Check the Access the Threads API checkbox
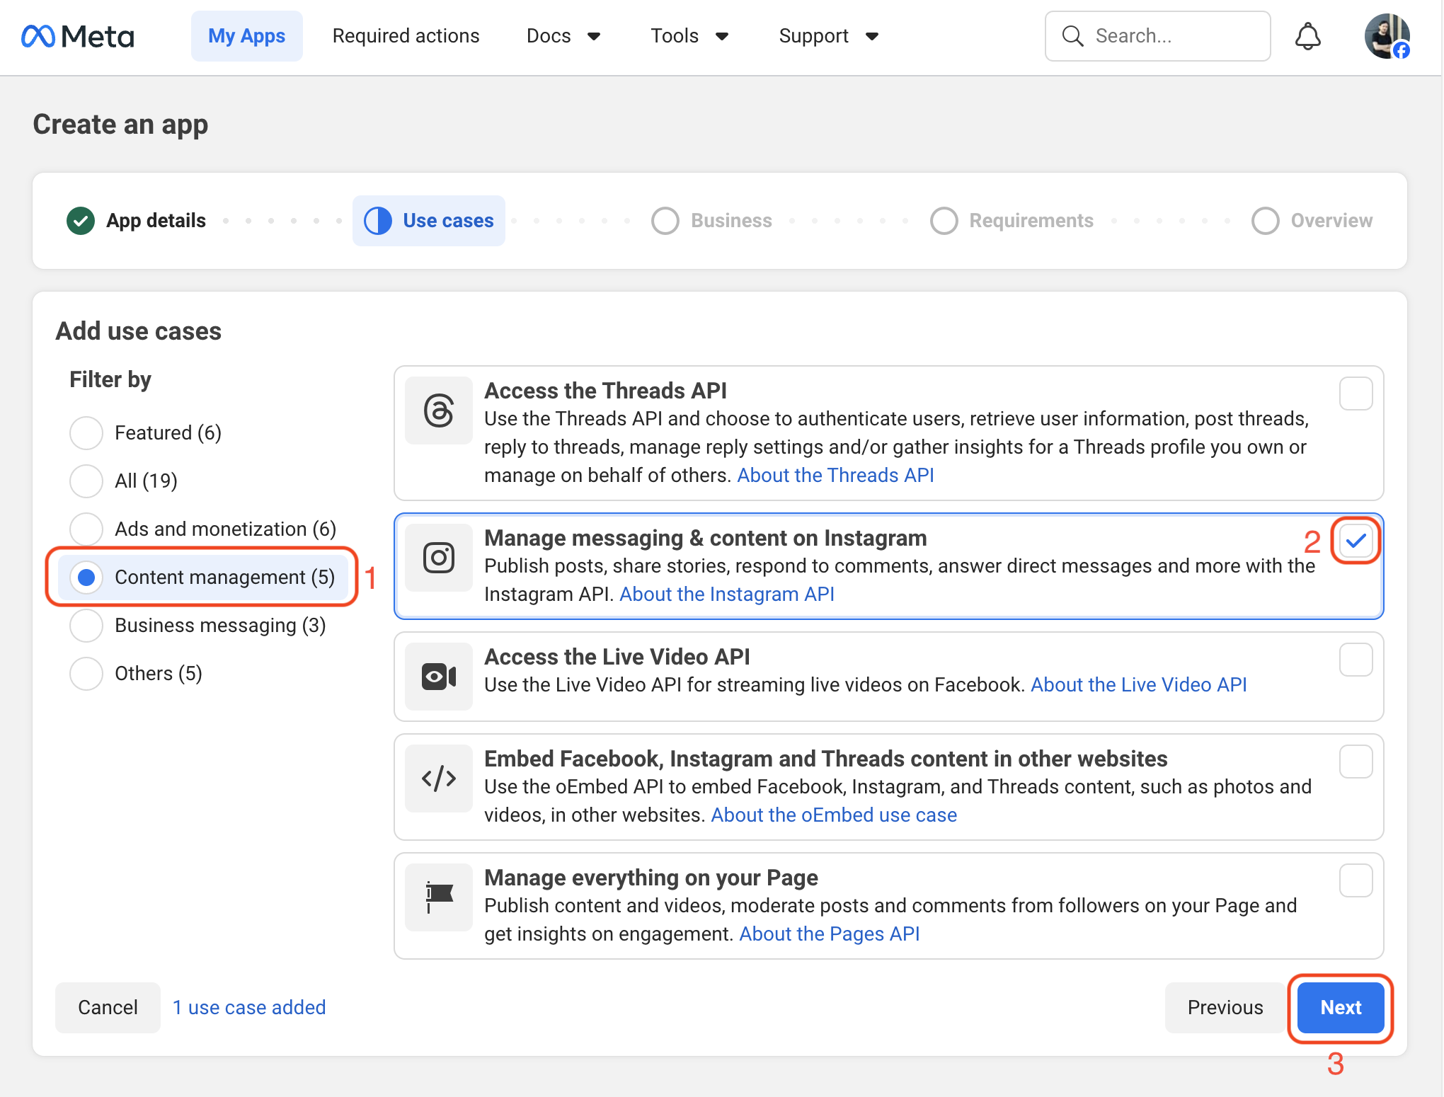The width and height of the screenshot is (1444, 1097). coord(1356,394)
